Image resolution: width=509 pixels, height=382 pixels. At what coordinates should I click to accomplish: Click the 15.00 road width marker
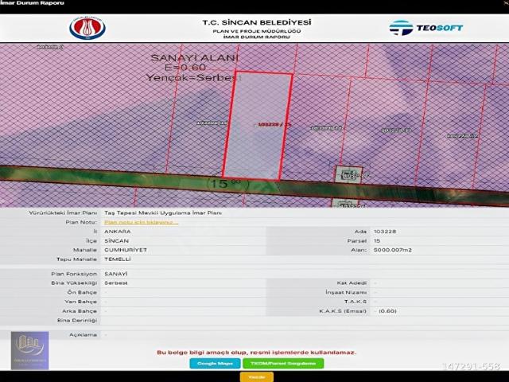pyautogui.click(x=227, y=184)
